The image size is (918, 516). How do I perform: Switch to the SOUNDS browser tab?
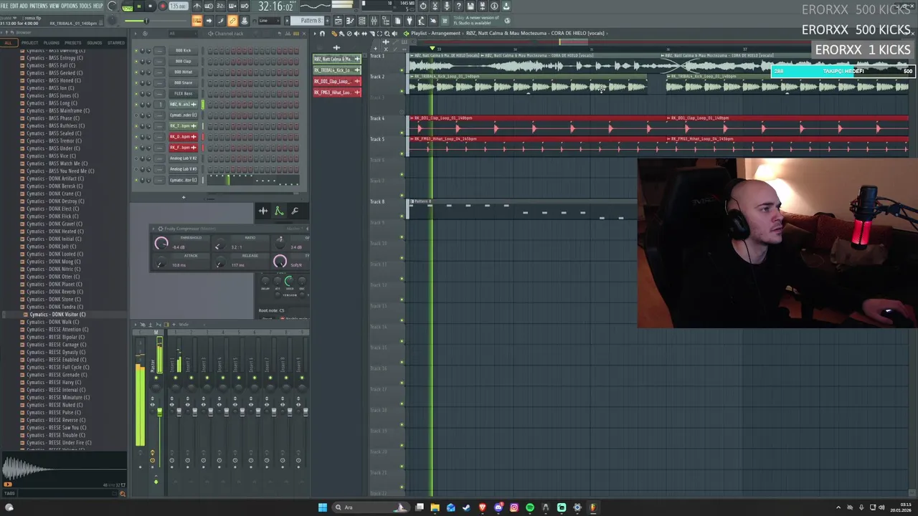point(94,42)
